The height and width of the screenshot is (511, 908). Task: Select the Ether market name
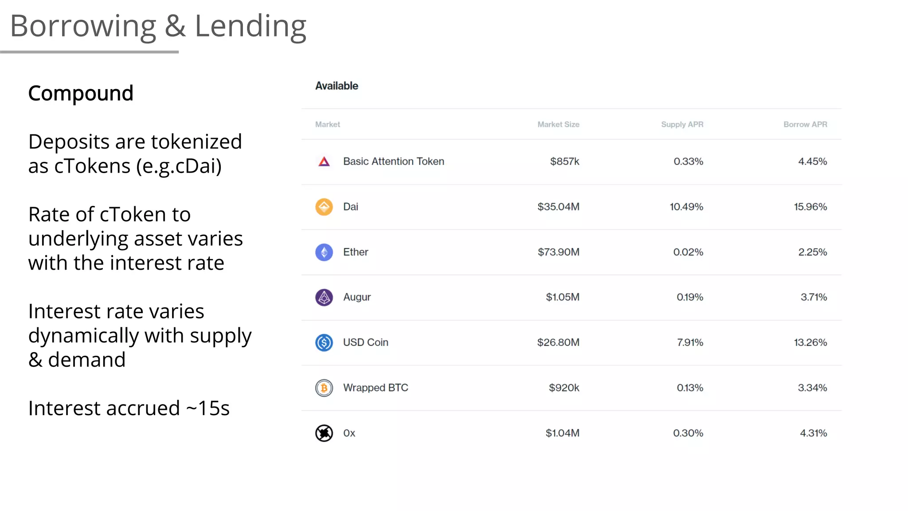coord(356,252)
